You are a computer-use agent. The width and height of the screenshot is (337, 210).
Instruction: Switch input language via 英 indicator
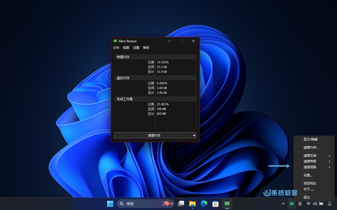click(x=300, y=204)
